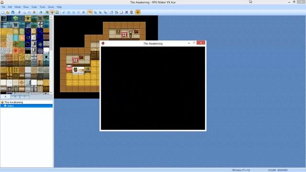
Task: Select the Ellipse drawing tool
Action: point(74,12)
